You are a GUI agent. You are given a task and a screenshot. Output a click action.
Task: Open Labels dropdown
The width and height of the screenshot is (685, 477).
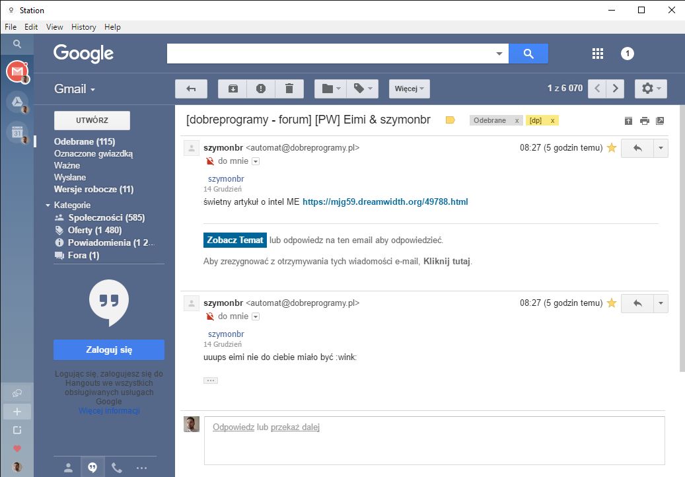click(363, 89)
